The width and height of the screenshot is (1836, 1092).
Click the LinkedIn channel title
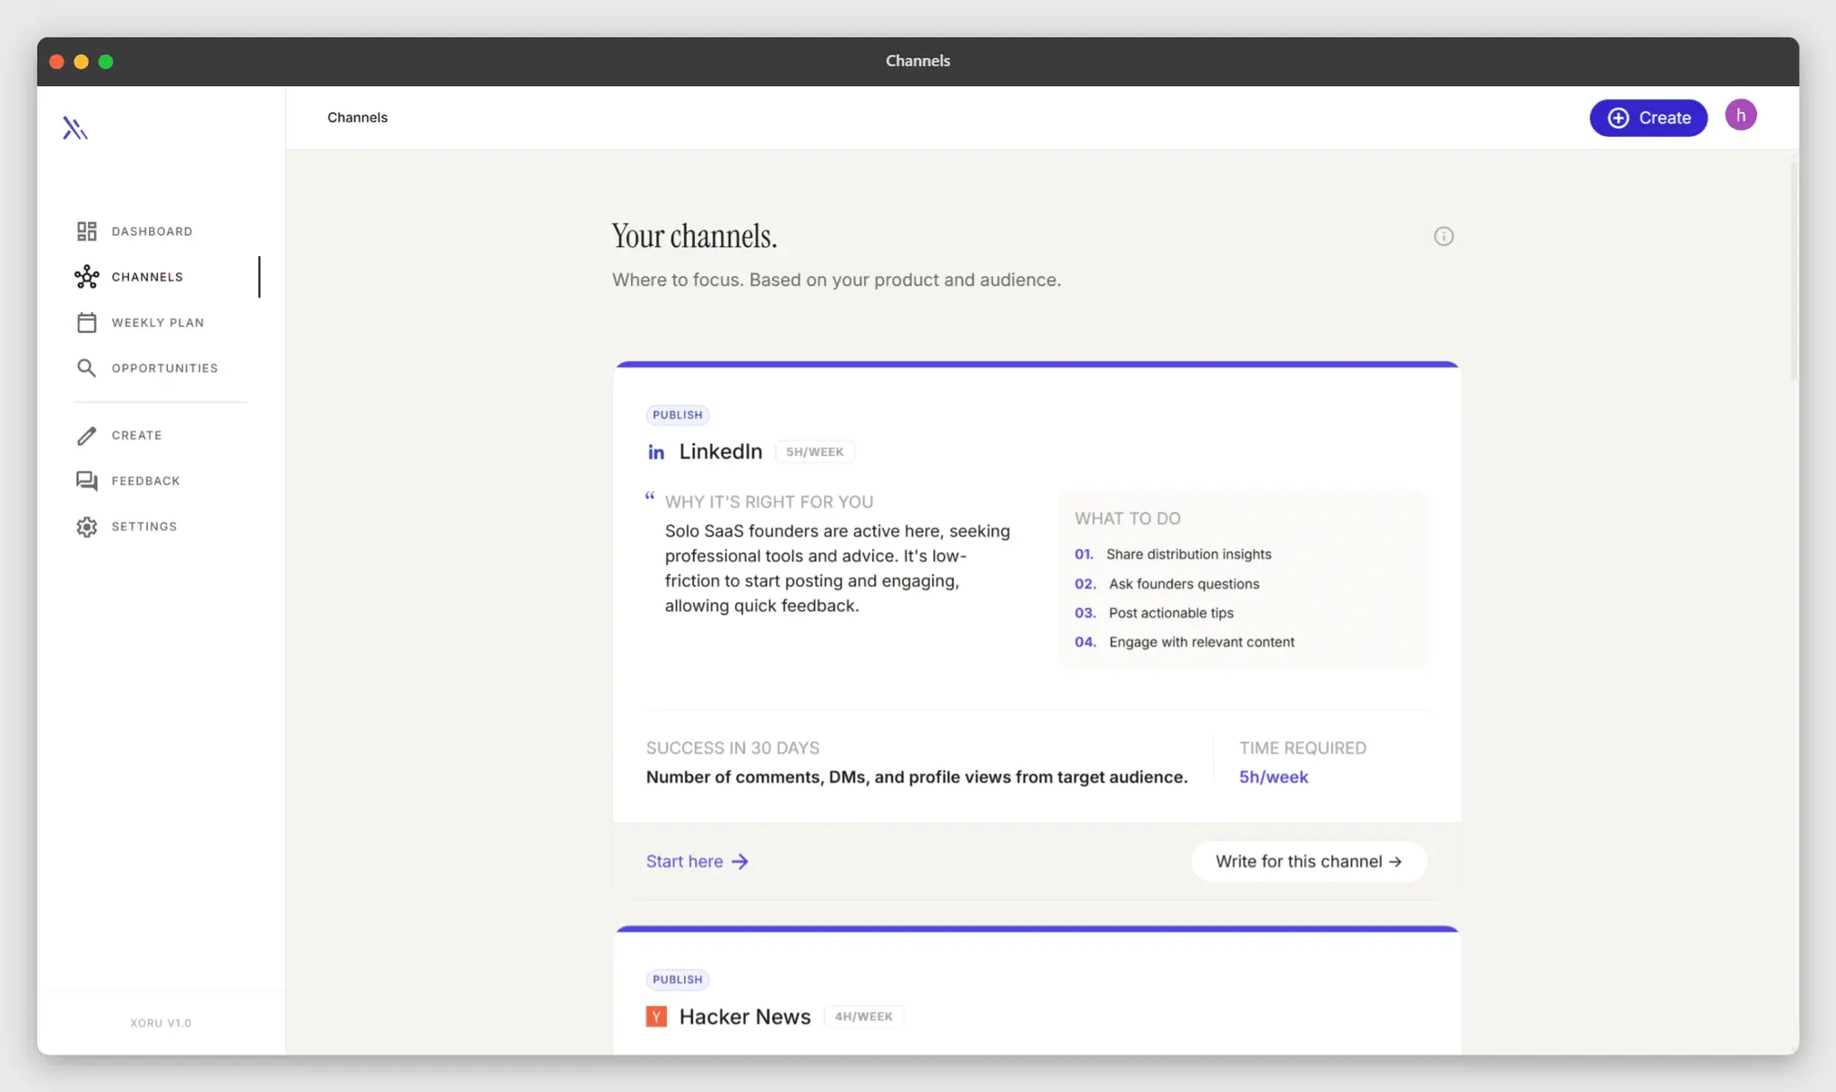click(x=721, y=451)
